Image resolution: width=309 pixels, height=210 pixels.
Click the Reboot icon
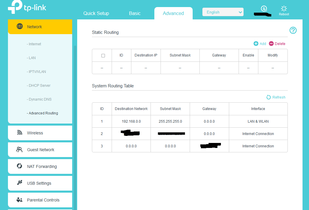[284, 9]
